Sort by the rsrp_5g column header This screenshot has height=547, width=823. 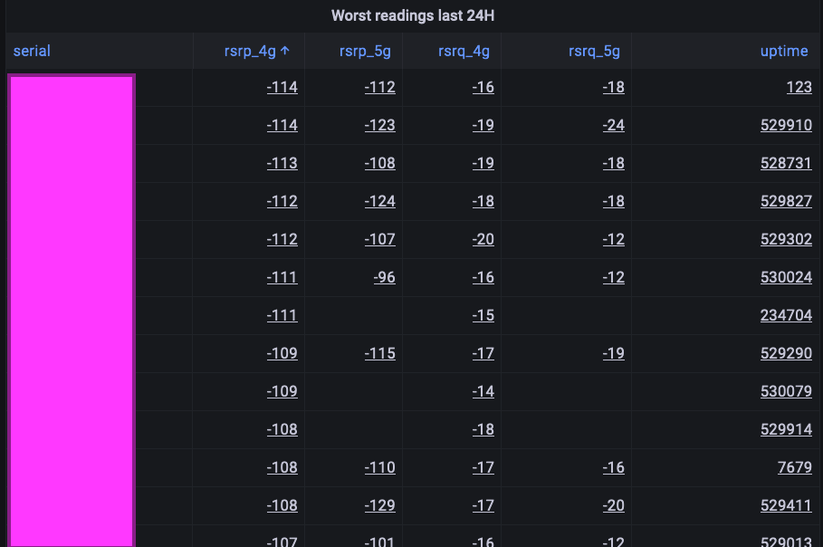(x=365, y=51)
